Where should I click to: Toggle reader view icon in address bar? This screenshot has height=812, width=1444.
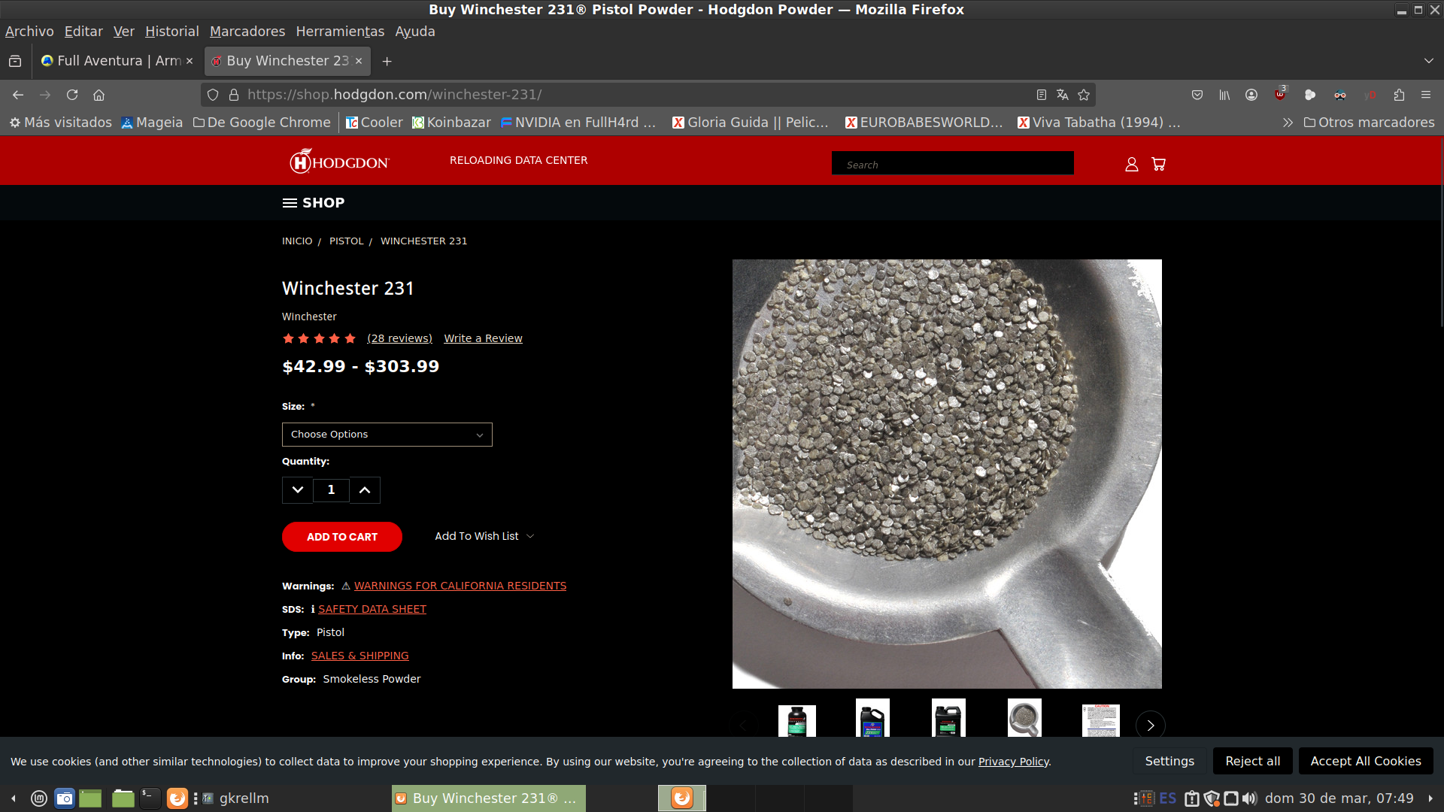1042,95
